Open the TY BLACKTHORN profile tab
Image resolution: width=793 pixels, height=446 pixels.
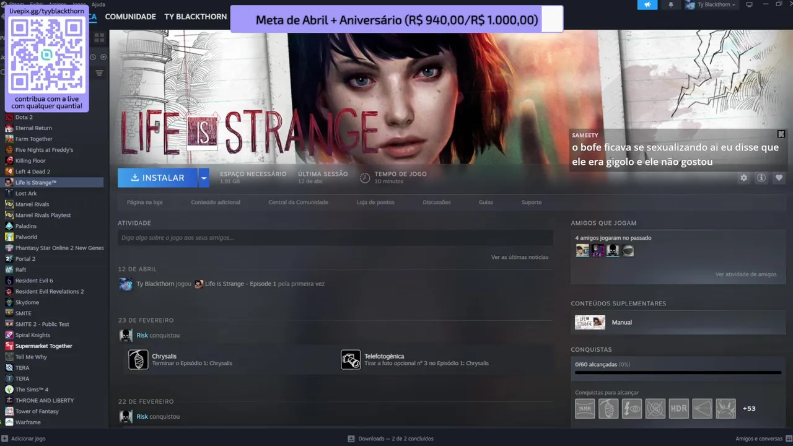click(196, 17)
